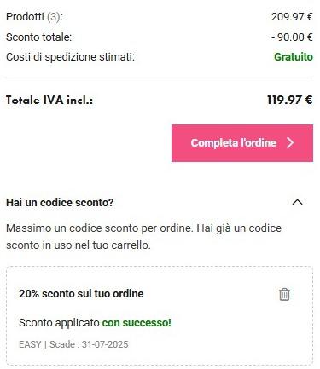Viewport: 320px width, 369px height.
Task: Click the green 'Gratuito' shipping text
Action: (294, 57)
